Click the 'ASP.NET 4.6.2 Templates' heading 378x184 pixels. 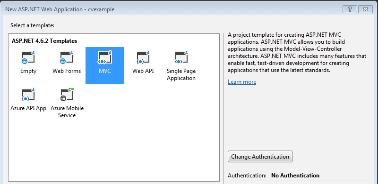pos(44,41)
